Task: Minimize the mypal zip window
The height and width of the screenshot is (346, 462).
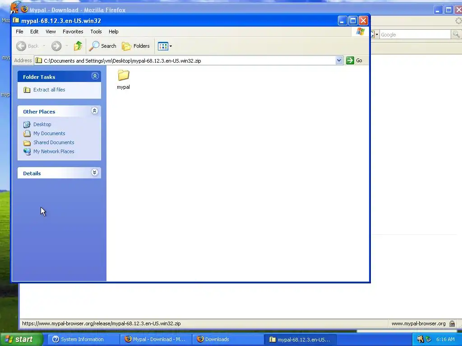Action: [342, 21]
